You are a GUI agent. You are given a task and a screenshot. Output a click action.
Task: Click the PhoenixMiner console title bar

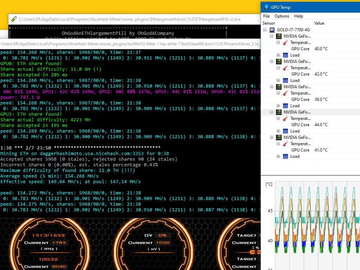[x=130, y=44]
